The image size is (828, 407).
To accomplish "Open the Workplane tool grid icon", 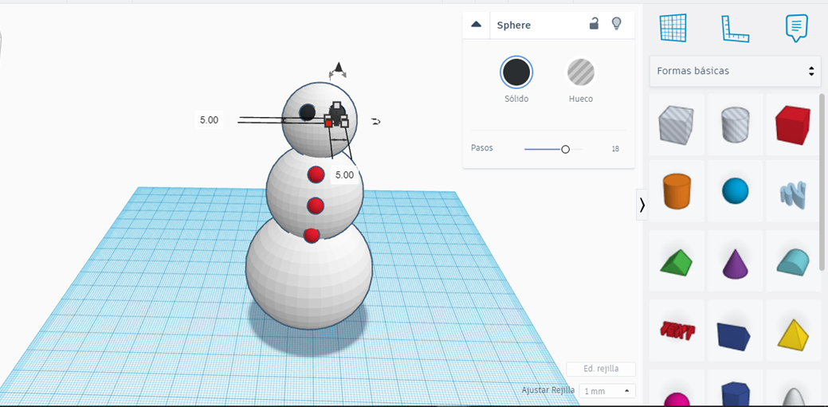I will (673, 28).
